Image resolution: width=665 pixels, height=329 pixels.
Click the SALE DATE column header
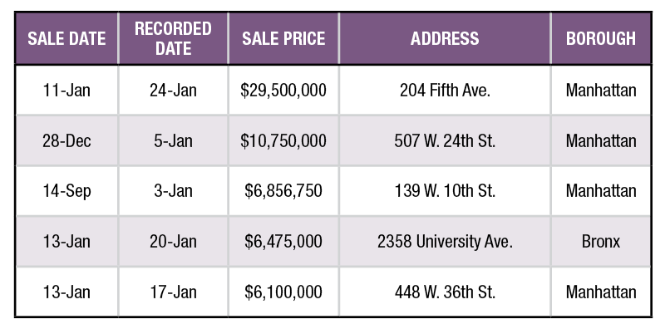[66, 38]
